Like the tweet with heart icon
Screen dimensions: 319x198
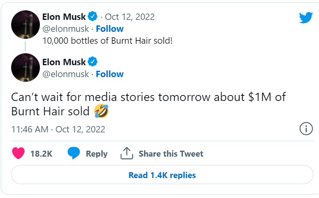19,153
